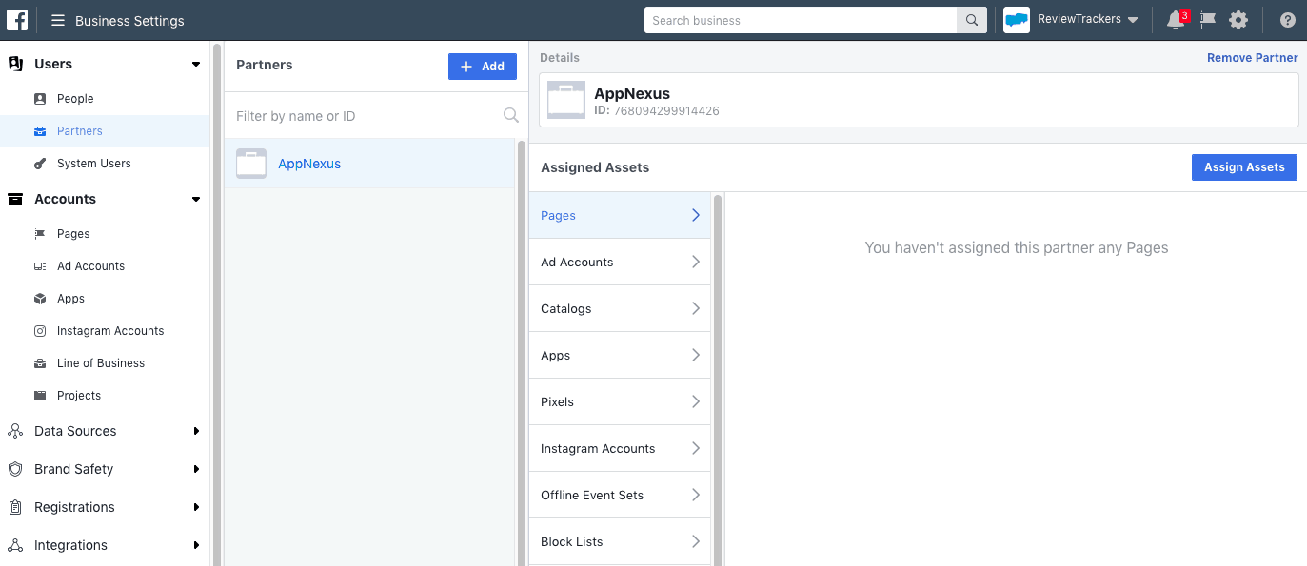Open the Business Settings gear menu
Screen dimensions: 1307x566
tap(1238, 19)
